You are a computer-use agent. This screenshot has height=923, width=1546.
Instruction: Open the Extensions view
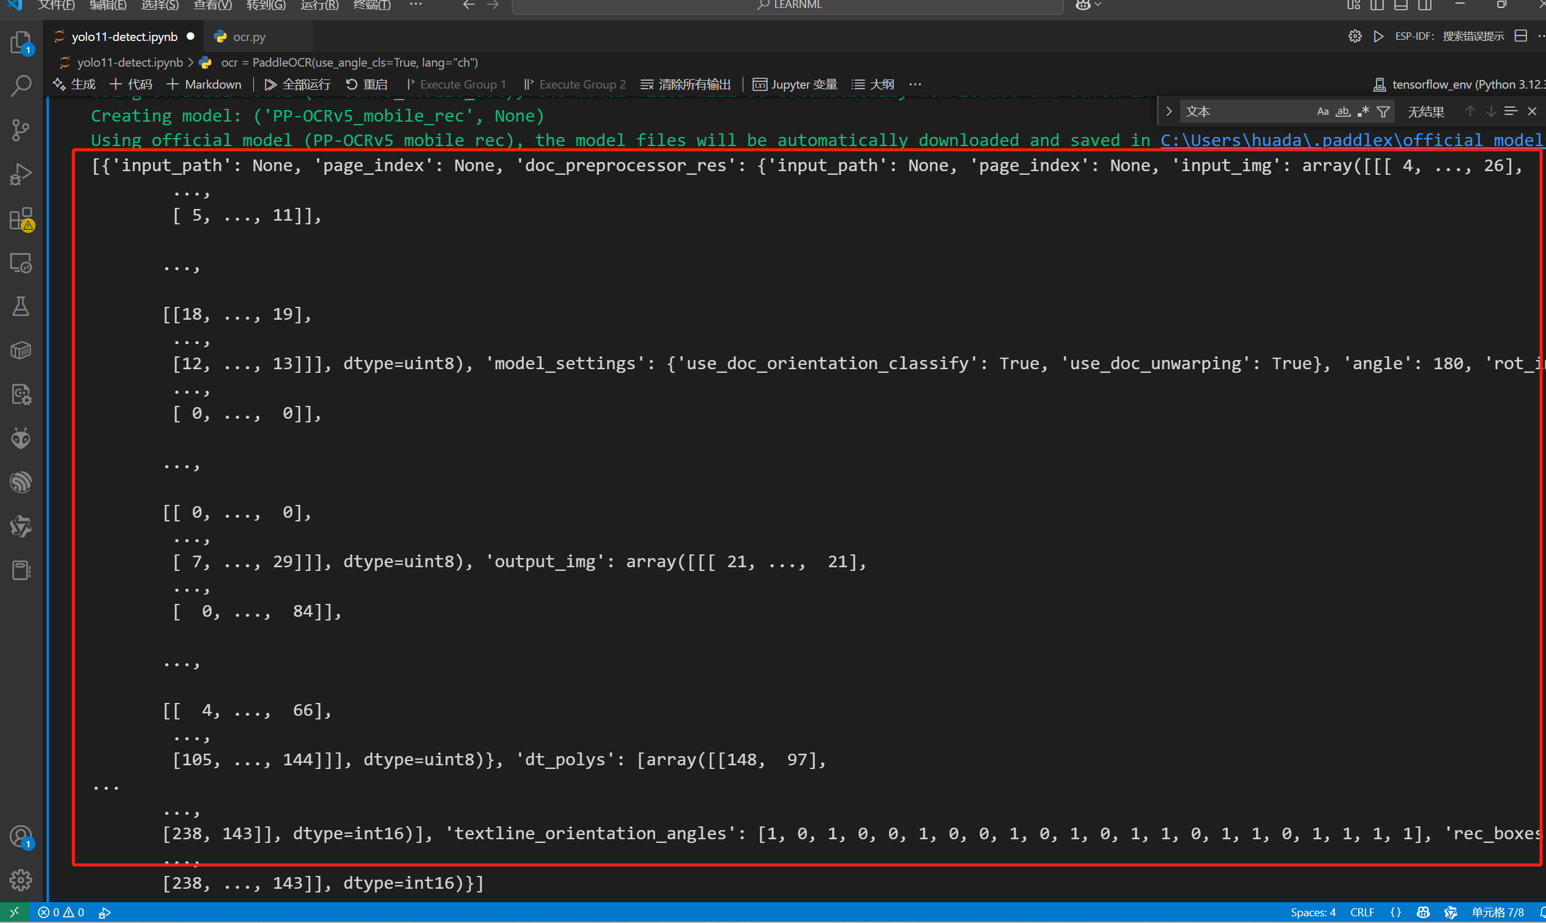21,219
